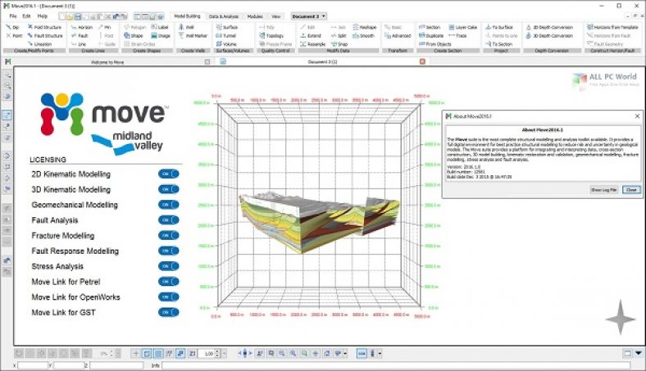Open the Document 3 dropdown in the ribbon
This screenshot has width=646, height=371.
pos(308,16)
